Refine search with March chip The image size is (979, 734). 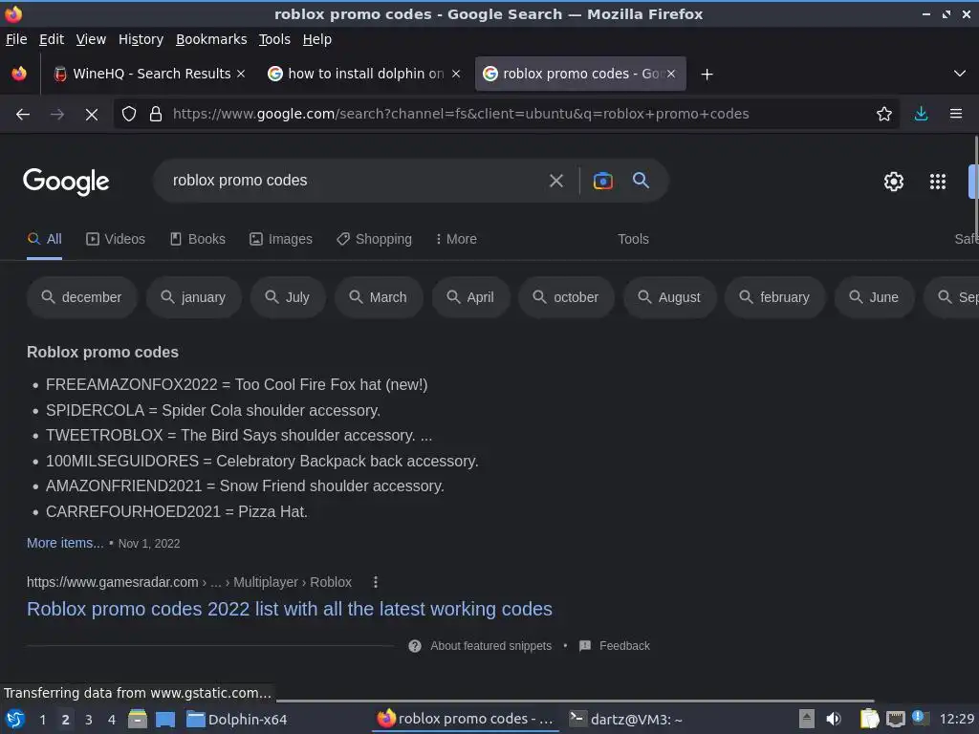pos(379,298)
